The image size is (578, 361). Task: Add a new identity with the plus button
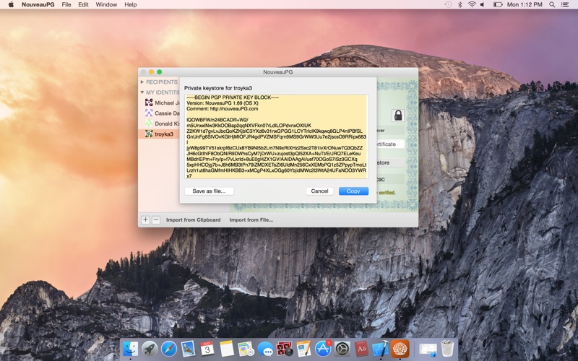coord(145,219)
